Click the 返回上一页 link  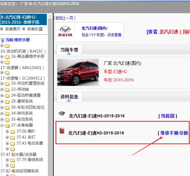click(65, 18)
